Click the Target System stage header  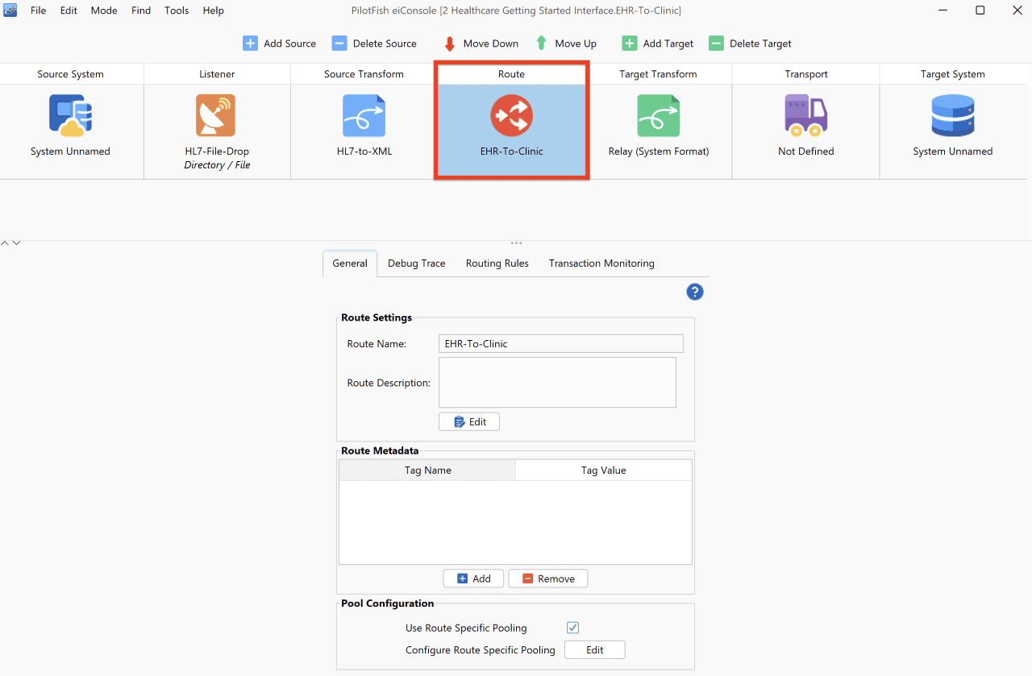(x=953, y=74)
